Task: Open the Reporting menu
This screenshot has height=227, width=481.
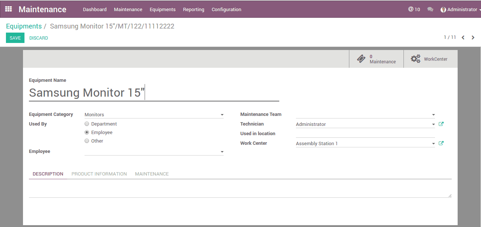Action: click(194, 10)
